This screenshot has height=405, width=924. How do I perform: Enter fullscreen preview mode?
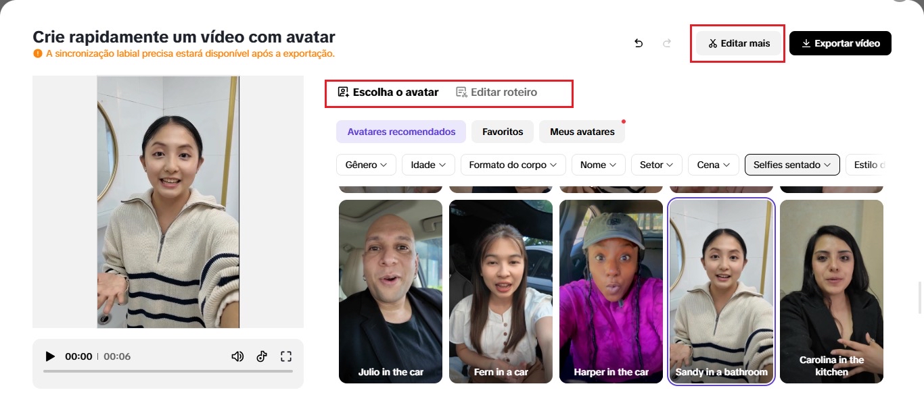pyautogui.click(x=286, y=356)
